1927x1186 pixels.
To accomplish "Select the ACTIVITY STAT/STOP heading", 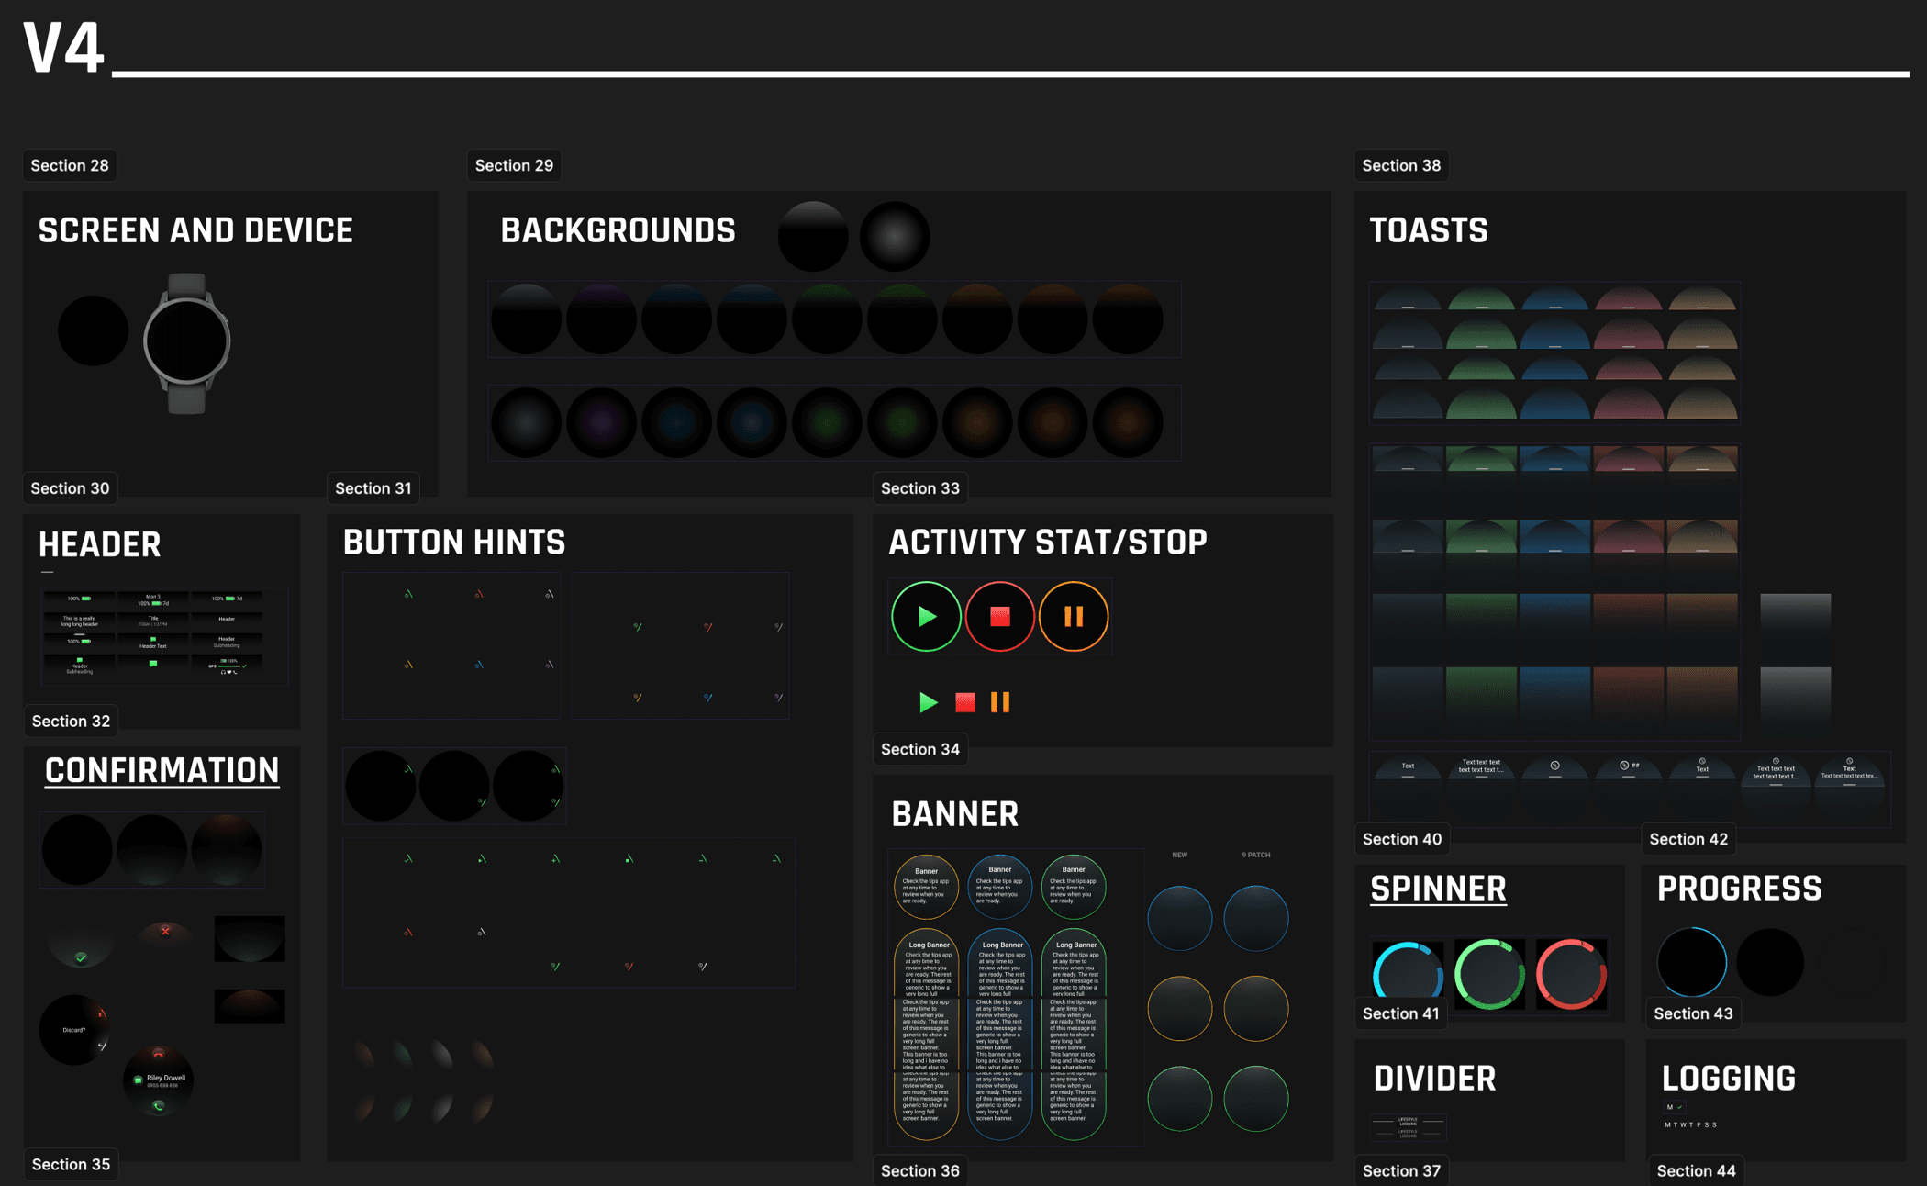I will click(x=1048, y=542).
